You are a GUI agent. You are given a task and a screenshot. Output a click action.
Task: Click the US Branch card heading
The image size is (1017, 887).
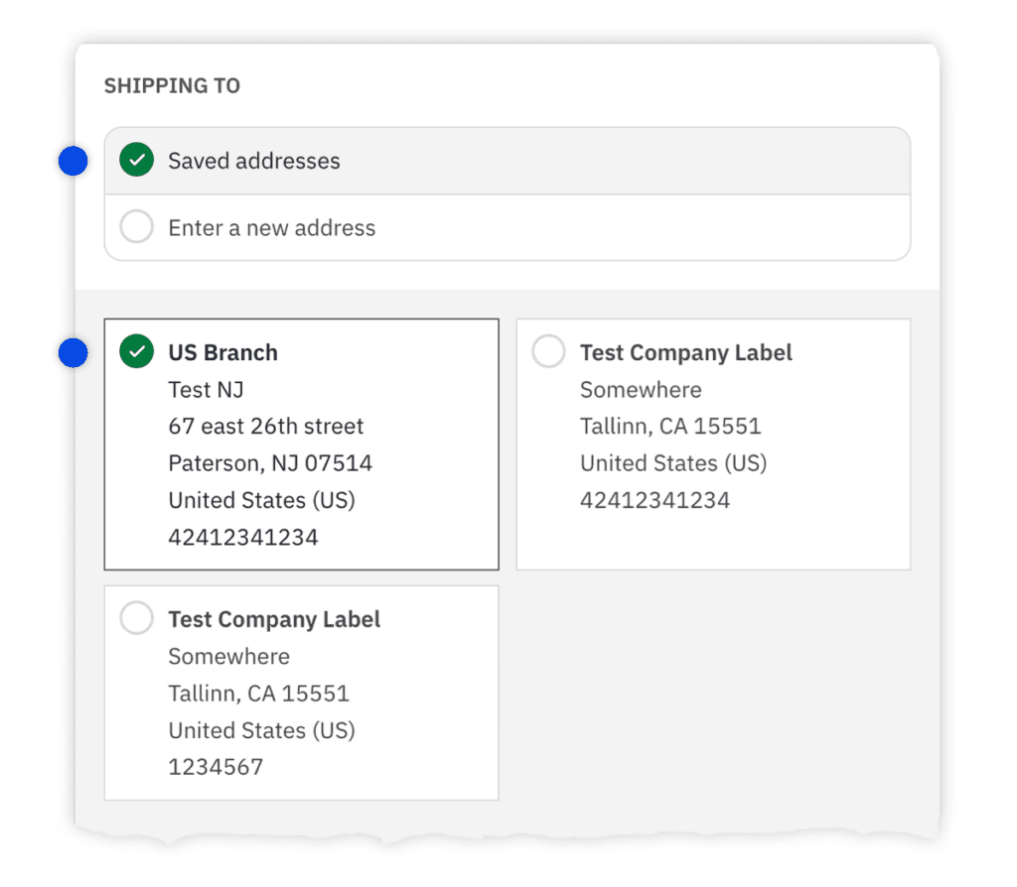[222, 352]
